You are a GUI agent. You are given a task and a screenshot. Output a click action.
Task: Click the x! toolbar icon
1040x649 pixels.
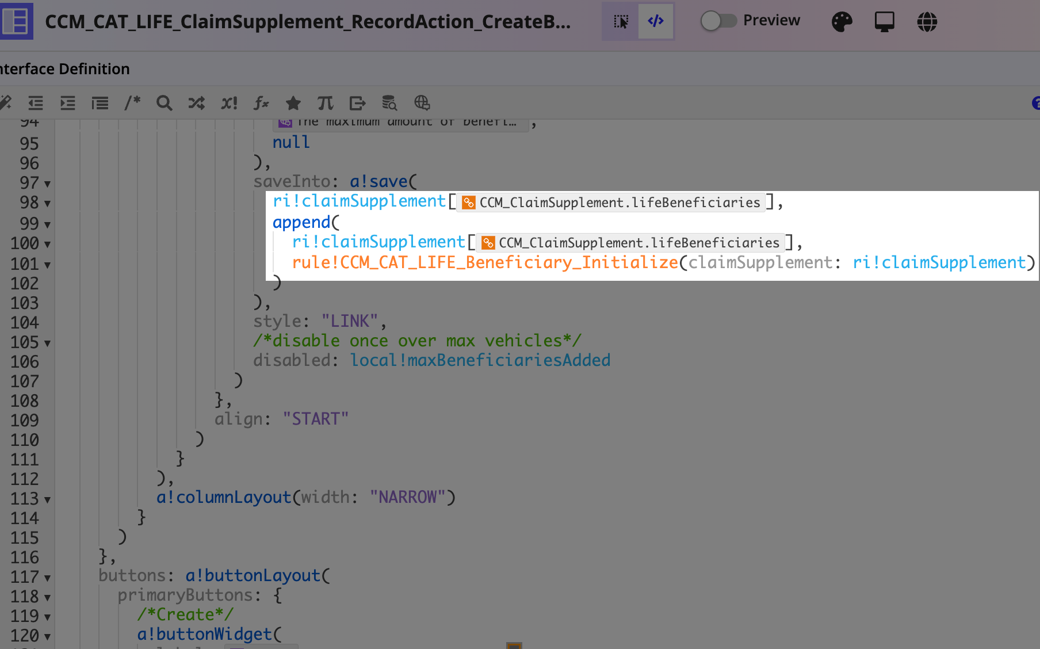[x=229, y=103]
